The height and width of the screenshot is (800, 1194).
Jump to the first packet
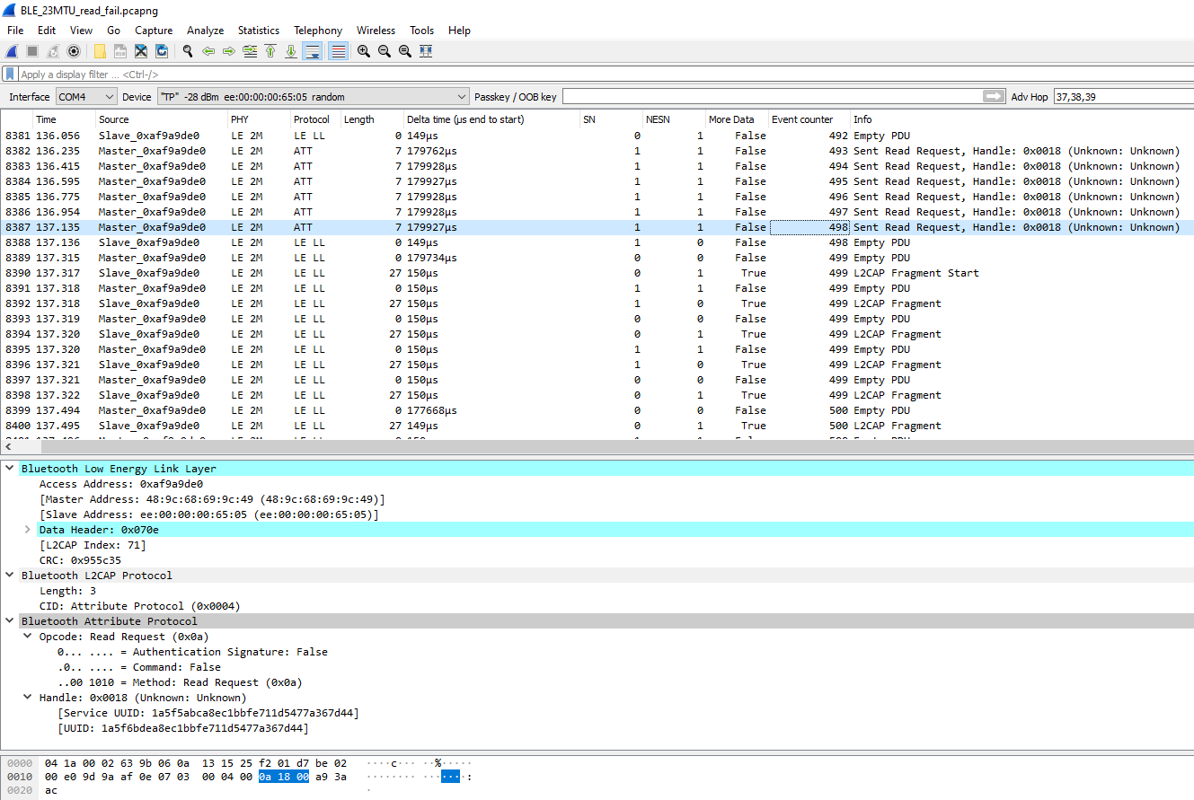(x=270, y=51)
